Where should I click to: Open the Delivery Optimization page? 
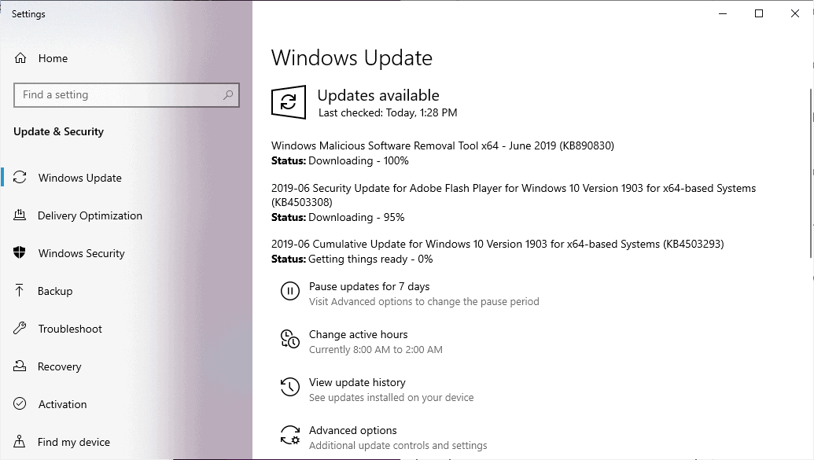(x=90, y=215)
